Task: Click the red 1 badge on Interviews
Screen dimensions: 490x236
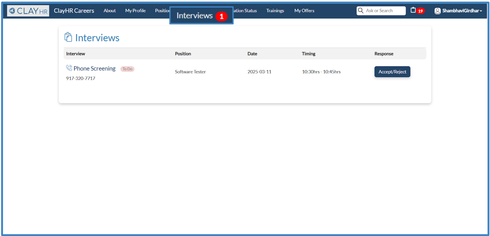Action: tap(221, 17)
